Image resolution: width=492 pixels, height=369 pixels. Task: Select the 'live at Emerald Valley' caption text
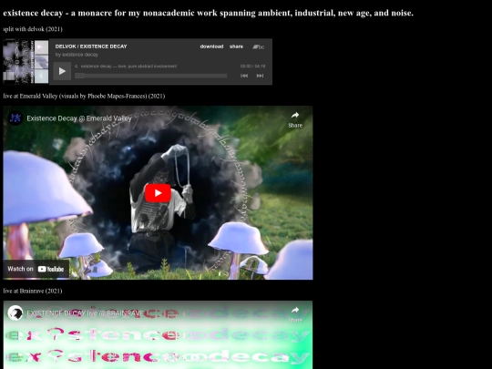[x=84, y=96]
